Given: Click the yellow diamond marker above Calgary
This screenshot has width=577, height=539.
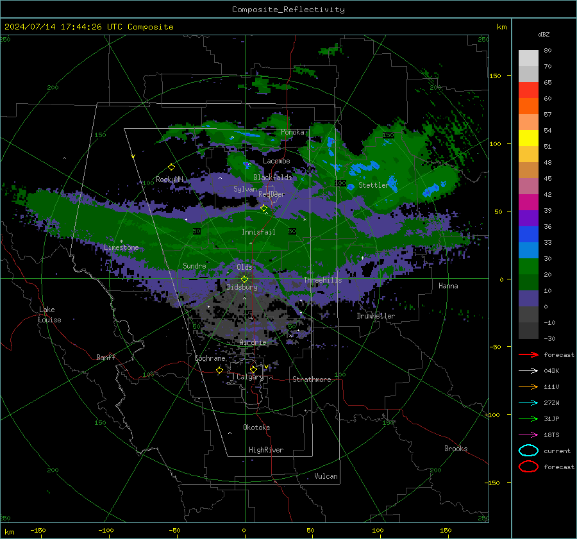Looking at the screenshot, I should (x=253, y=369).
